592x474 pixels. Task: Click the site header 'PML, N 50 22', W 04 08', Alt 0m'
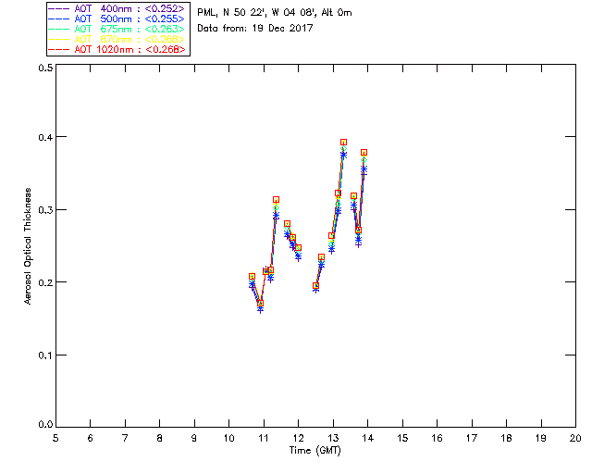[275, 12]
